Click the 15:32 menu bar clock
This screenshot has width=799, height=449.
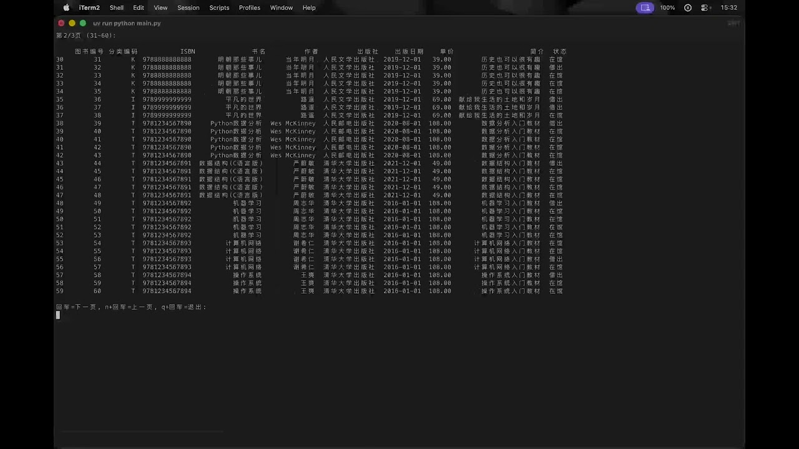(x=728, y=7)
